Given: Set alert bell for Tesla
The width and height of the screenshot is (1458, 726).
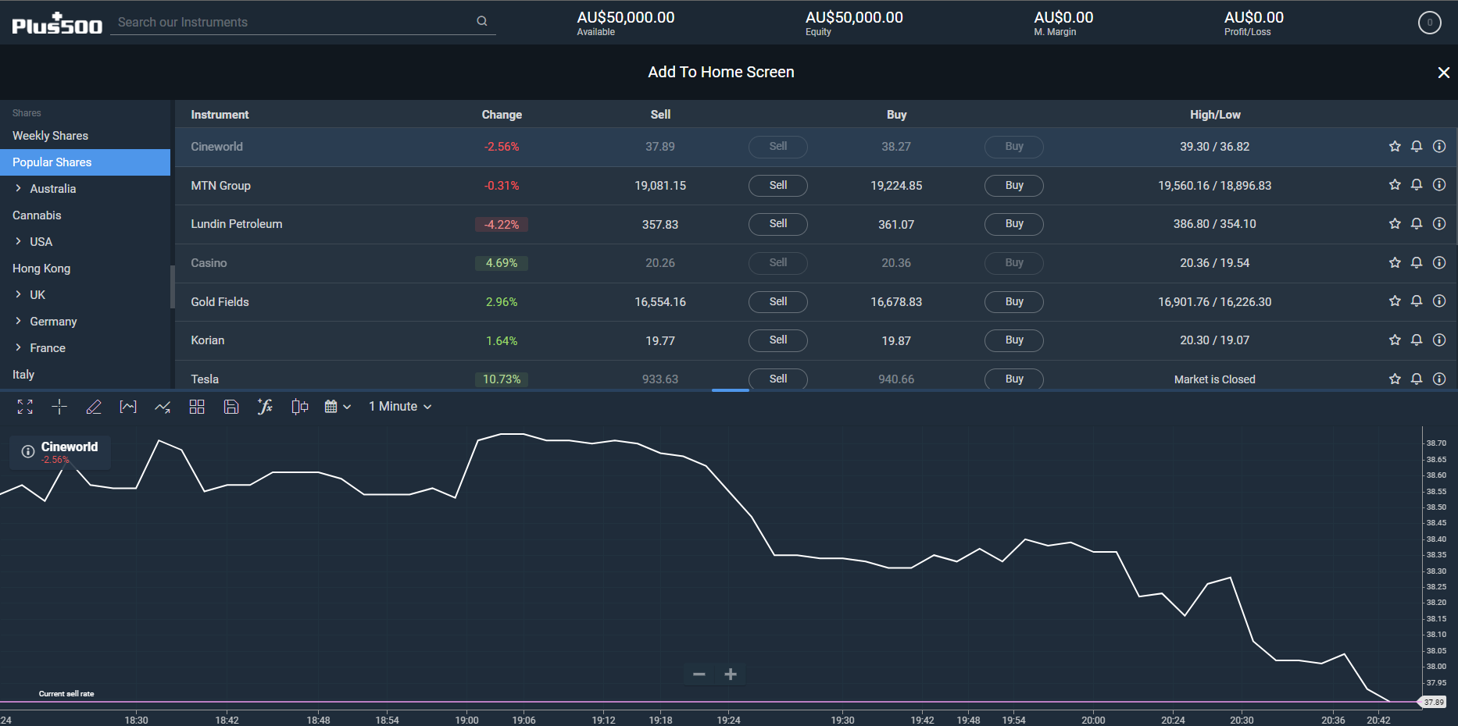Looking at the screenshot, I should click(1417, 379).
